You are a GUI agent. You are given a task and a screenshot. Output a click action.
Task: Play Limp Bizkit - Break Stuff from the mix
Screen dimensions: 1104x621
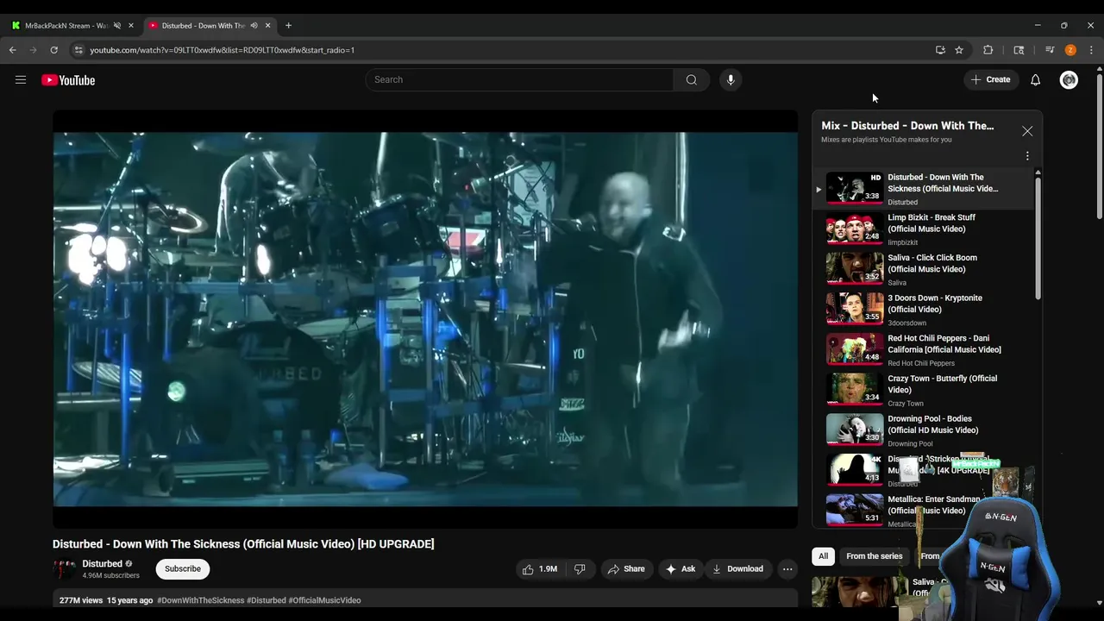[924, 229]
